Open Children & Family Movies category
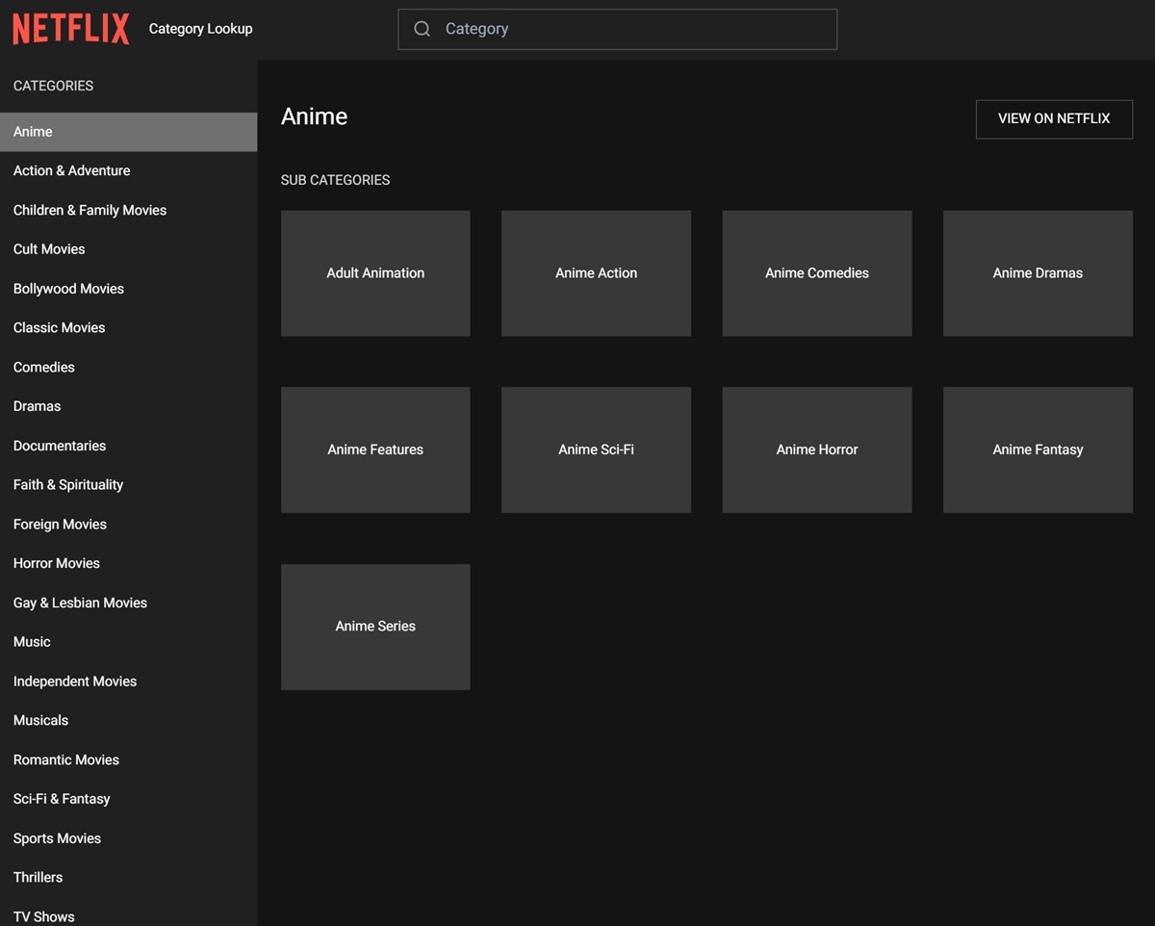Image resolution: width=1155 pixels, height=926 pixels. 128,210
